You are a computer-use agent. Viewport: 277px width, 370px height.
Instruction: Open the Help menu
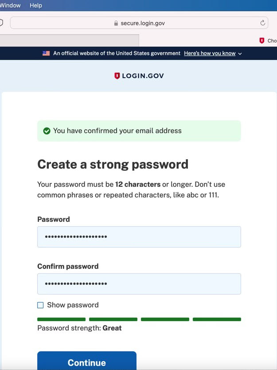click(x=36, y=5)
